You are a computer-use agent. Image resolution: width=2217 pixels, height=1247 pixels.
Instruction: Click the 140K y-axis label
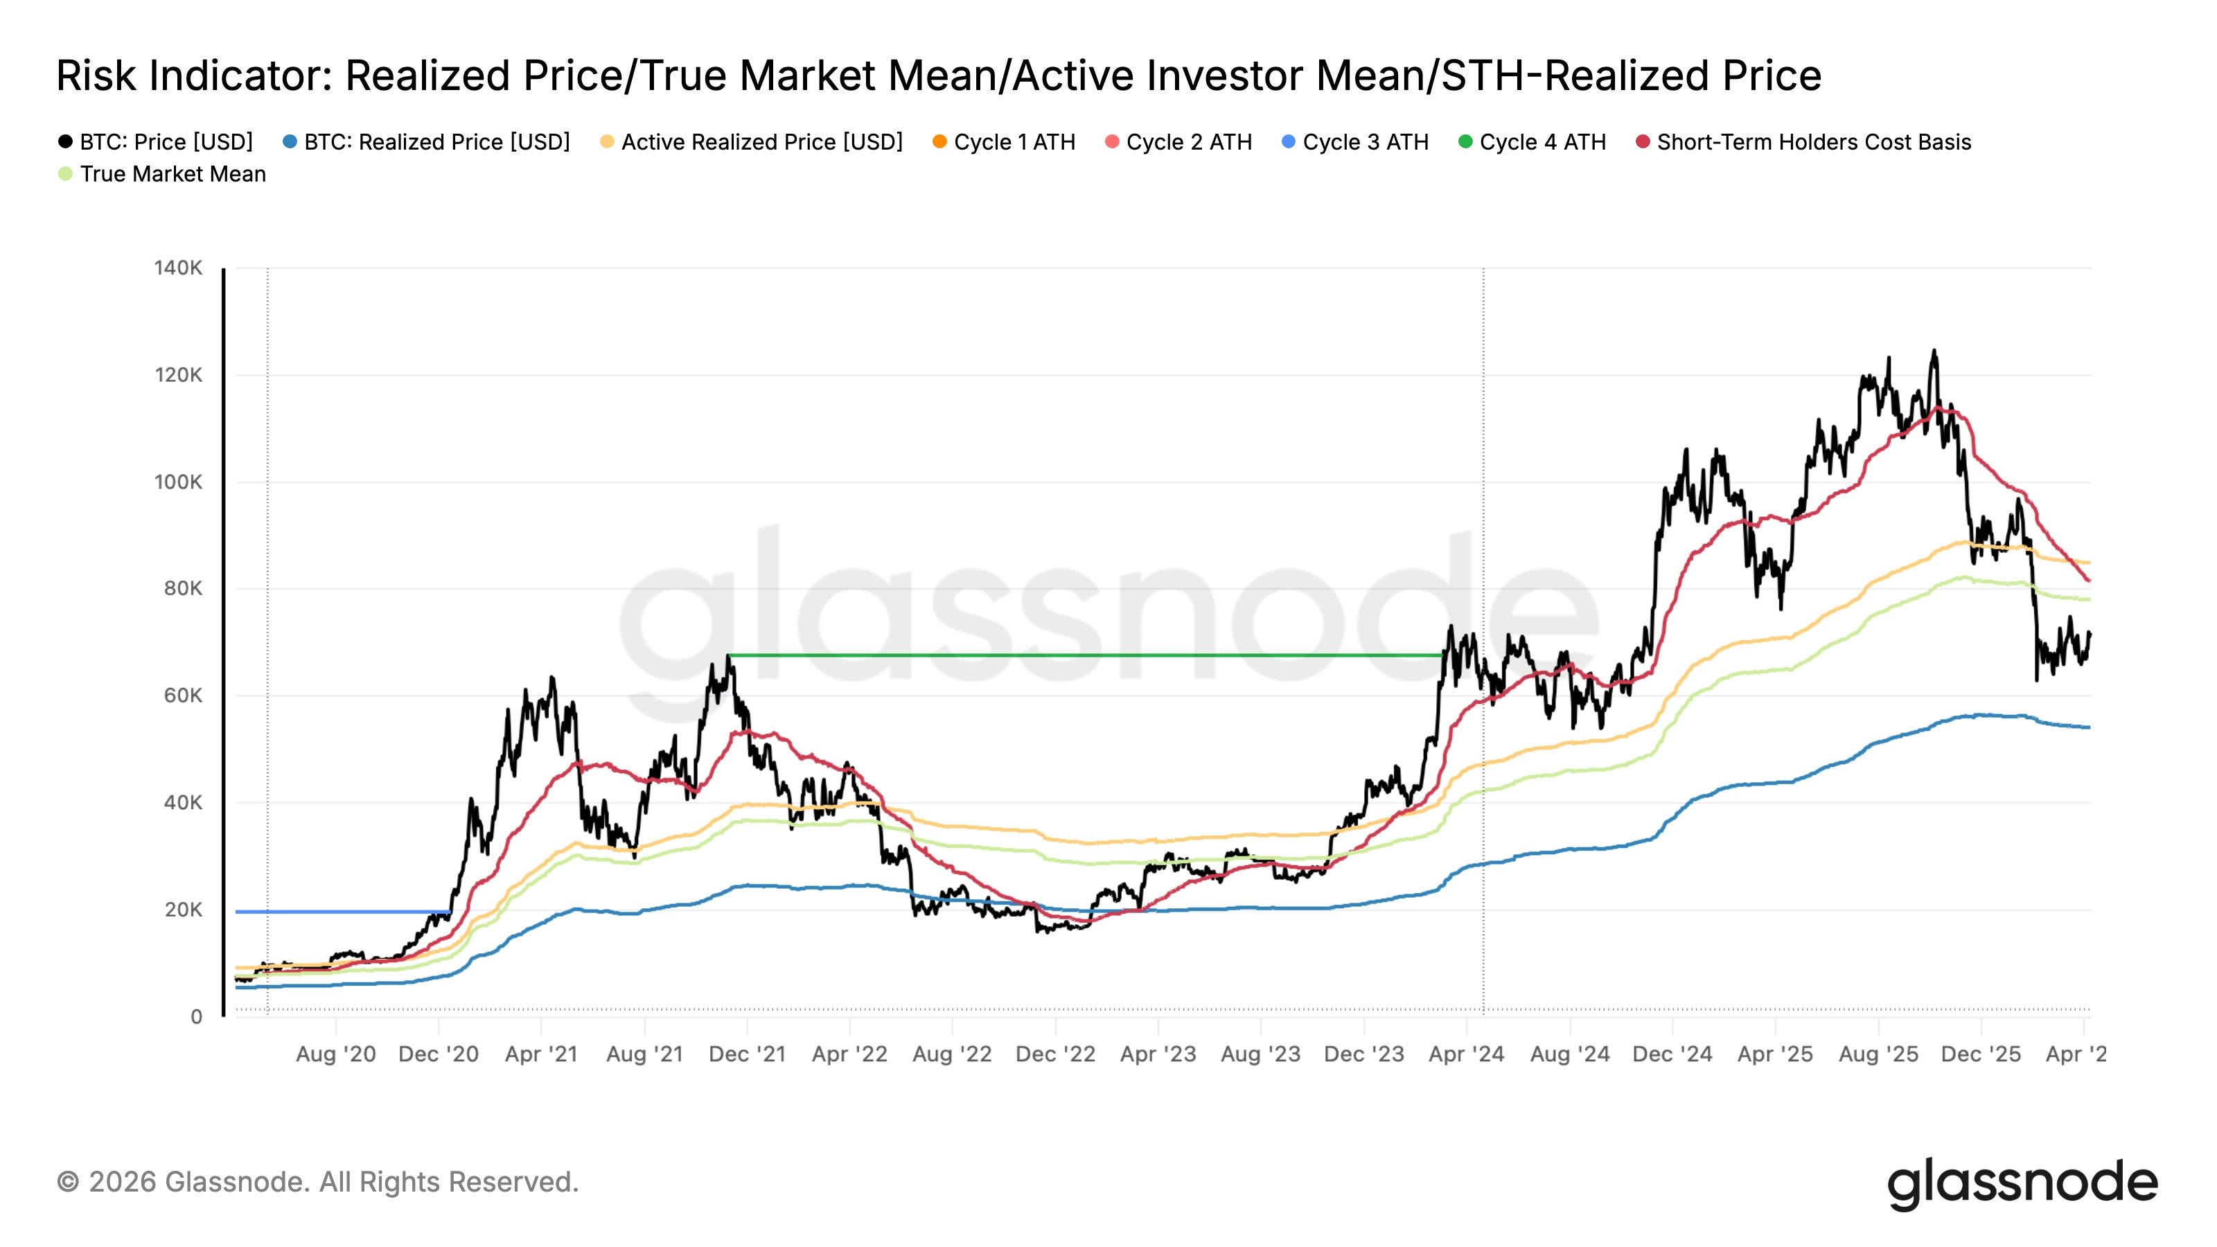tap(178, 267)
